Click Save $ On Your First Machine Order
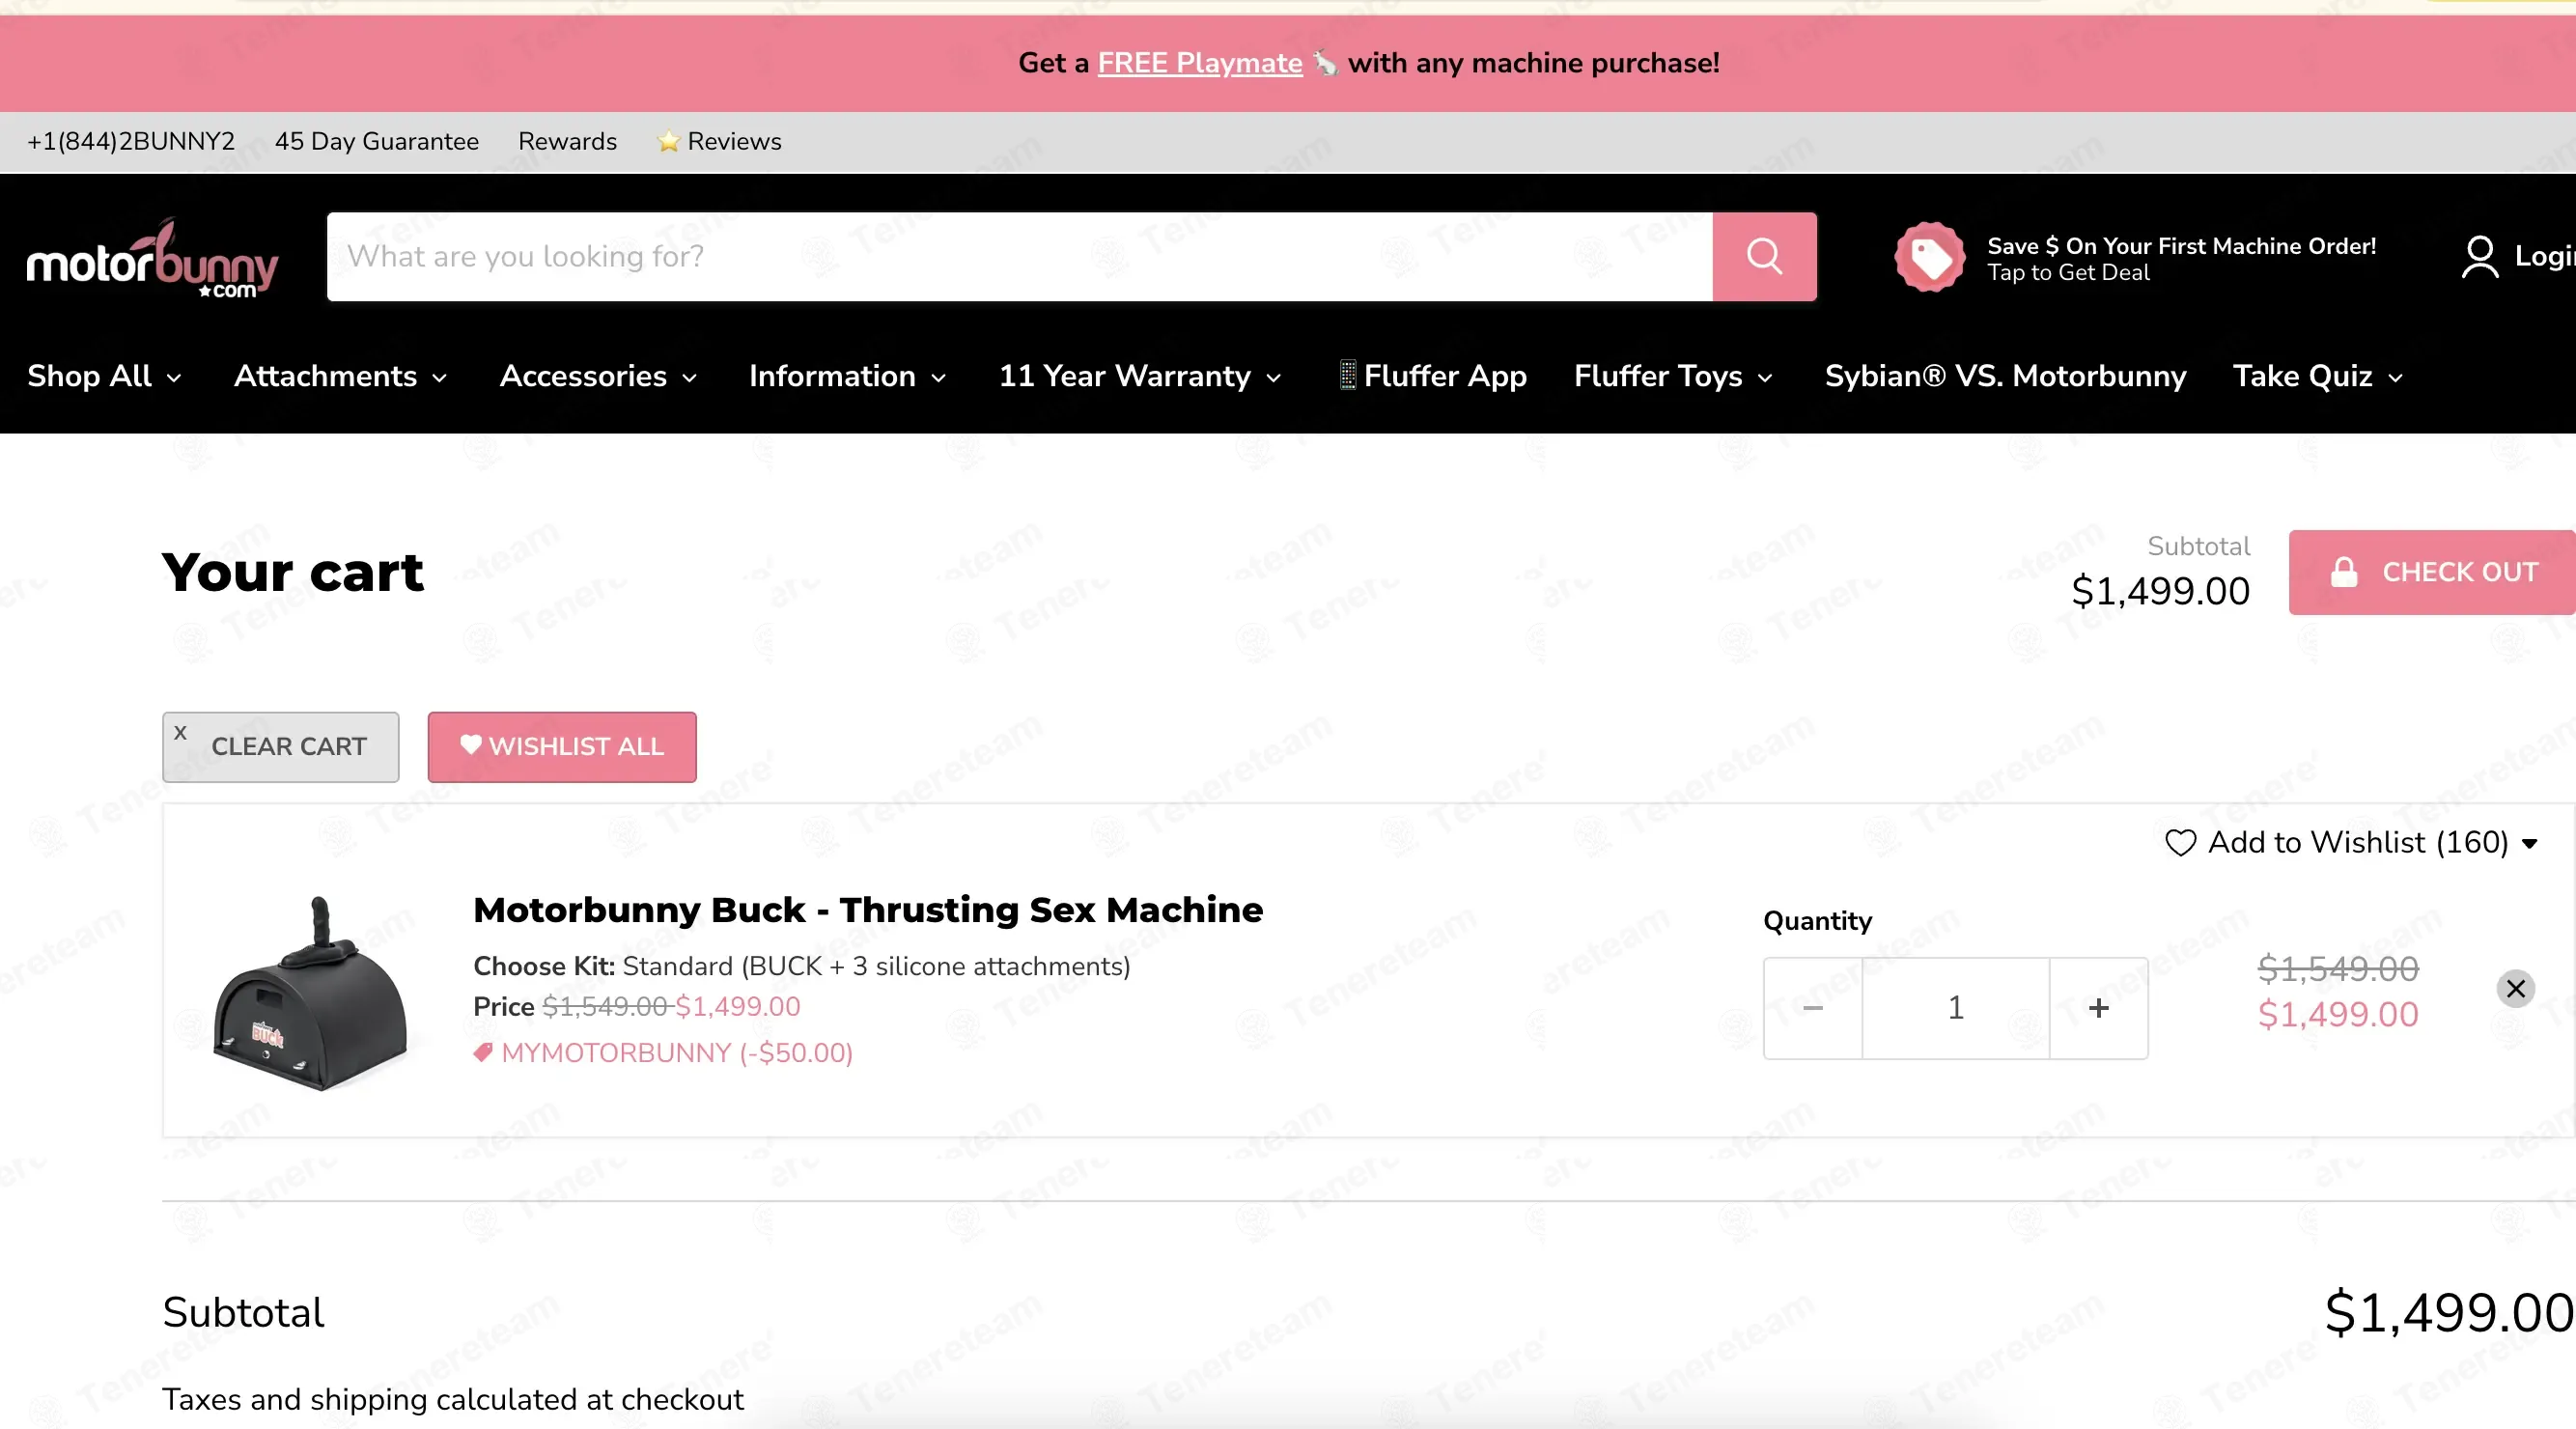The image size is (2576, 1429). click(2181, 246)
